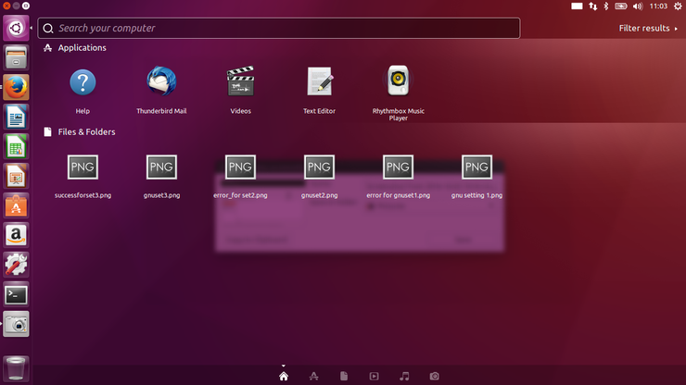The image size is (686, 385).
Task: Open the Bluetooth indicator menu
Action: point(606,6)
